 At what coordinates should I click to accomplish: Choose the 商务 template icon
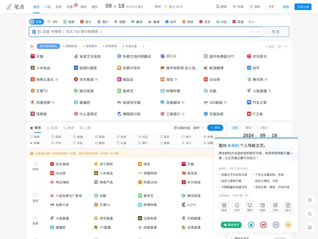250,207
